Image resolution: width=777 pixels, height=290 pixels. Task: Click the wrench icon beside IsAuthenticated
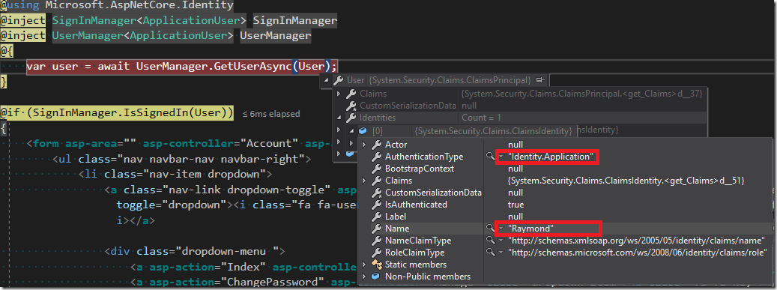click(377, 205)
